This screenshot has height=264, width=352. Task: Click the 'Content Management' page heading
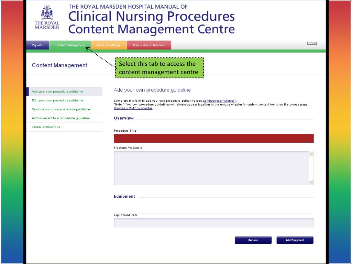pos(59,65)
